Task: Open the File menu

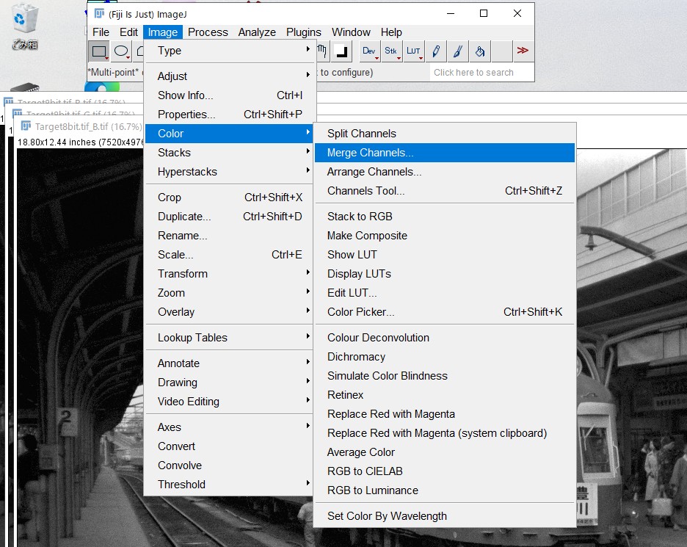Action: pyautogui.click(x=101, y=32)
